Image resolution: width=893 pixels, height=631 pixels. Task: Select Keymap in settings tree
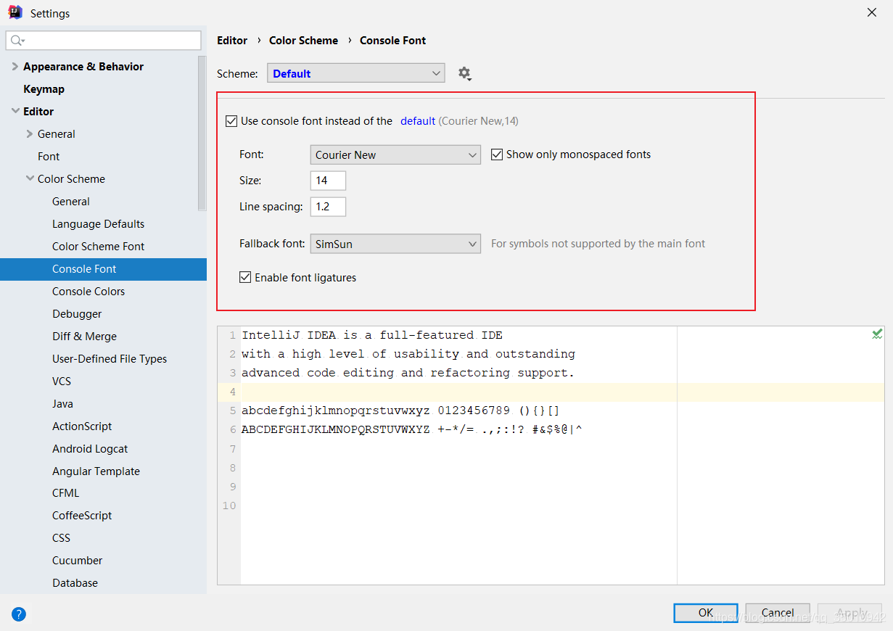[x=44, y=89]
